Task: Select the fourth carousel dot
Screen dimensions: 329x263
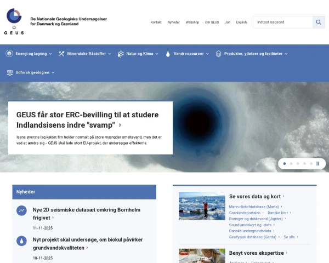Action: coord(304,164)
